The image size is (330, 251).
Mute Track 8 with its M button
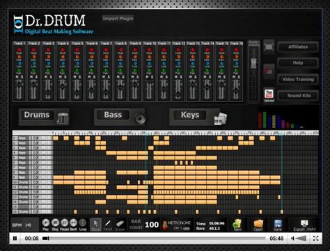[x=118, y=77]
